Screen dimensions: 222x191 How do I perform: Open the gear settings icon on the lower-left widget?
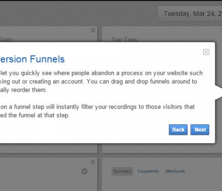(x=84, y=171)
